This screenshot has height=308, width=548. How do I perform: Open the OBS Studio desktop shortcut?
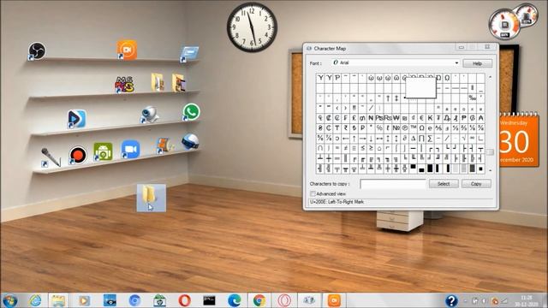[x=37, y=51]
